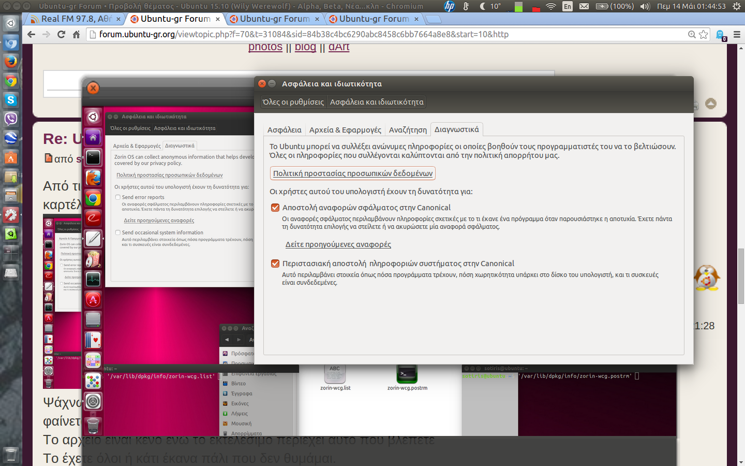The image size is (745, 466).
Task: Switch to the Αναζήτηση tab
Action: point(408,130)
